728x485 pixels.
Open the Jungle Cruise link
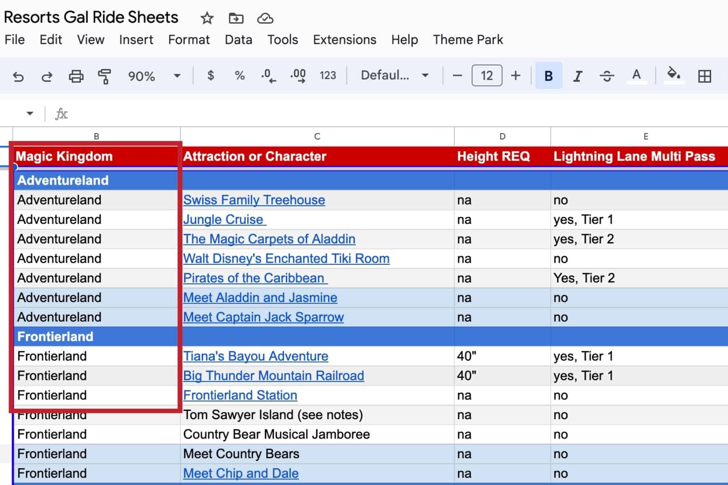[224, 219]
